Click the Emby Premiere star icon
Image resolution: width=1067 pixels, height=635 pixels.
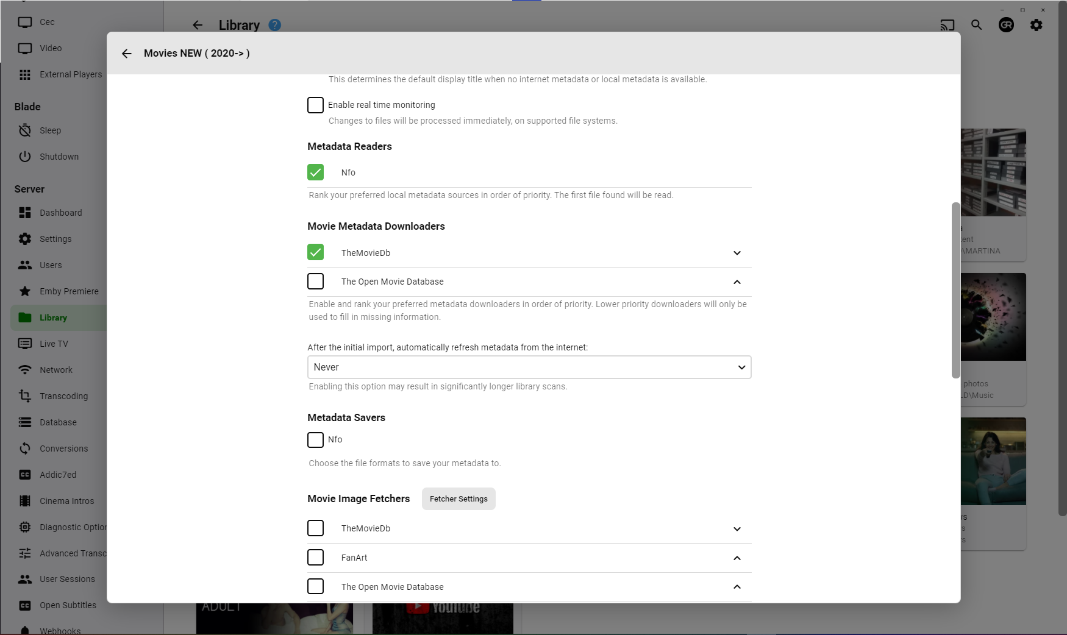25,291
